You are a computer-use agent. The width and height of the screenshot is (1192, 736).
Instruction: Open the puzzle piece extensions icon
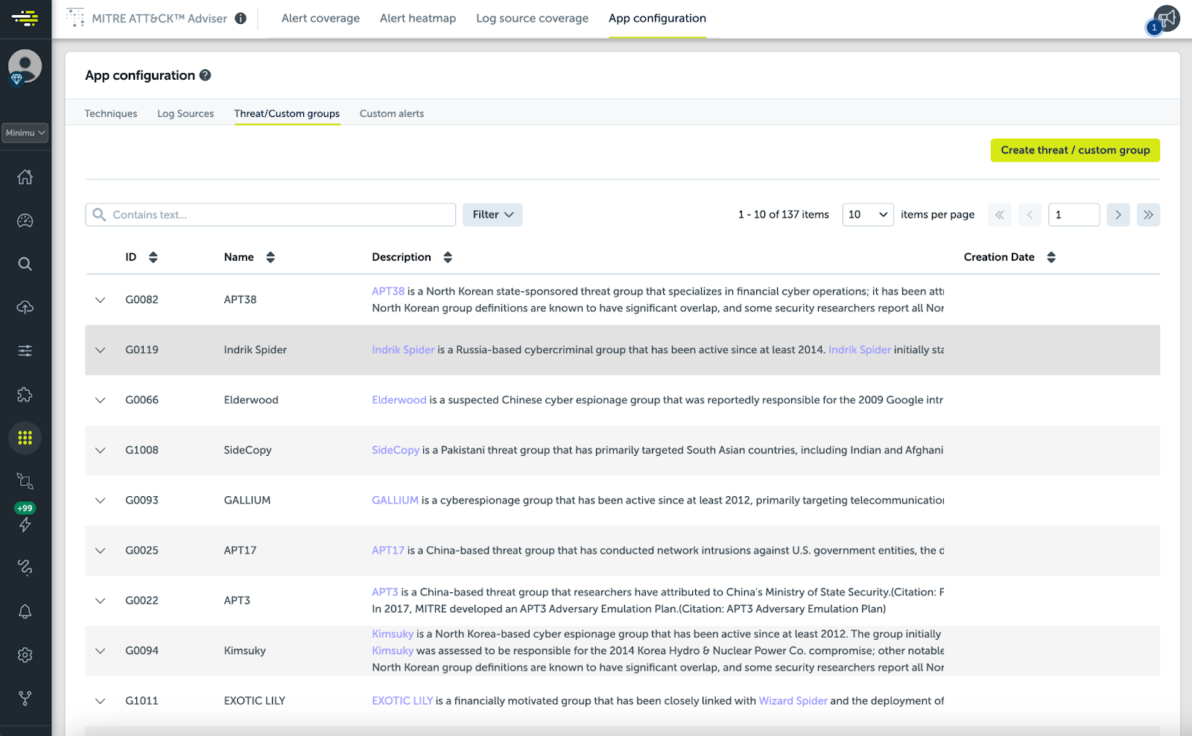25,394
